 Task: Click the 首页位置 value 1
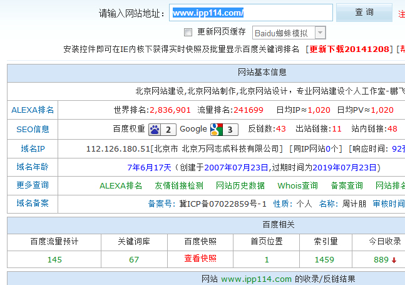(267, 259)
